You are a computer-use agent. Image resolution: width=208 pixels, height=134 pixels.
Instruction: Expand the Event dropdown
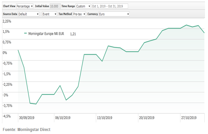[x=50, y=14]
